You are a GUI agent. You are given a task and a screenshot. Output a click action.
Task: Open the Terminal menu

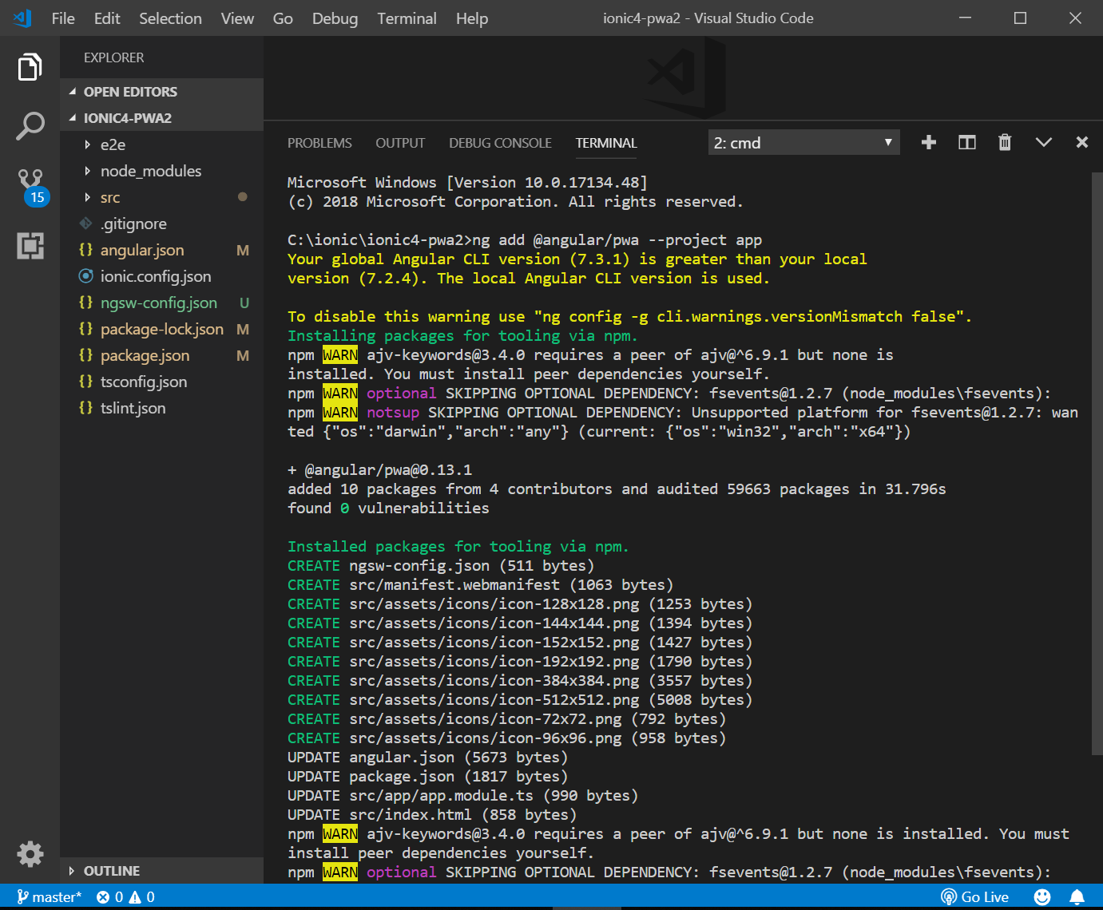tap(407, 18)
